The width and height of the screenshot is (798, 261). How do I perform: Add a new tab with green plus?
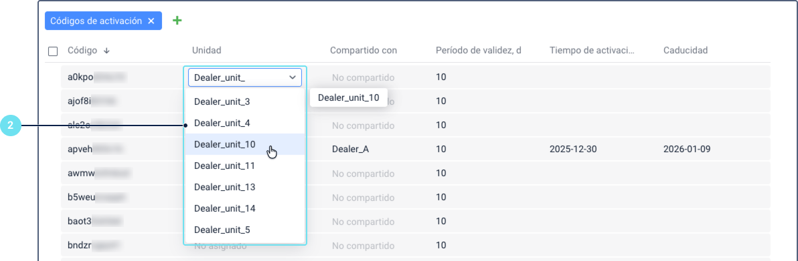(x=177, y=21)
